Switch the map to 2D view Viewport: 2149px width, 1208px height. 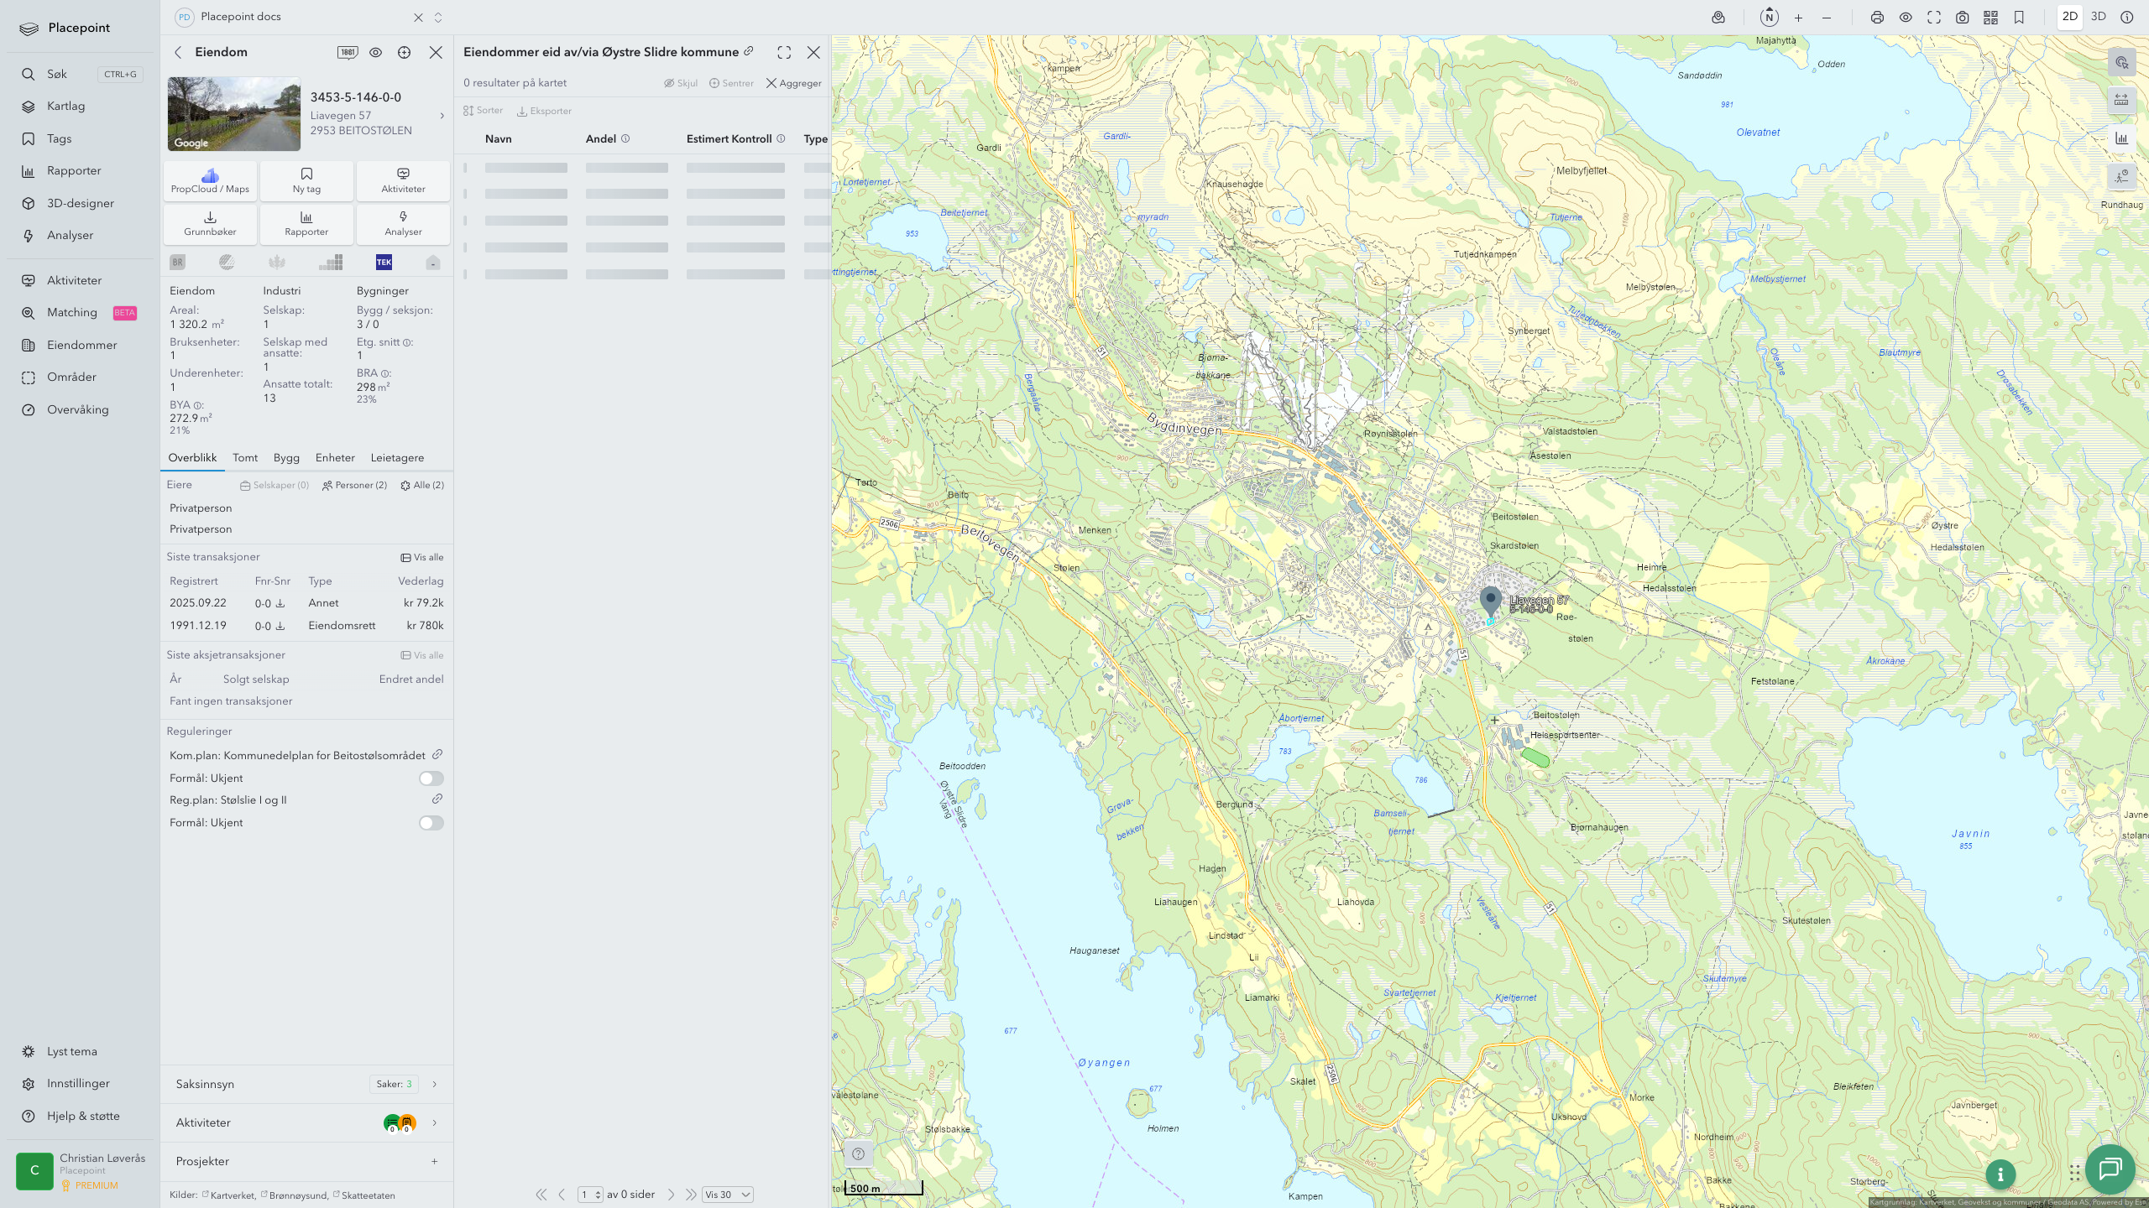tap(2070, 17)
